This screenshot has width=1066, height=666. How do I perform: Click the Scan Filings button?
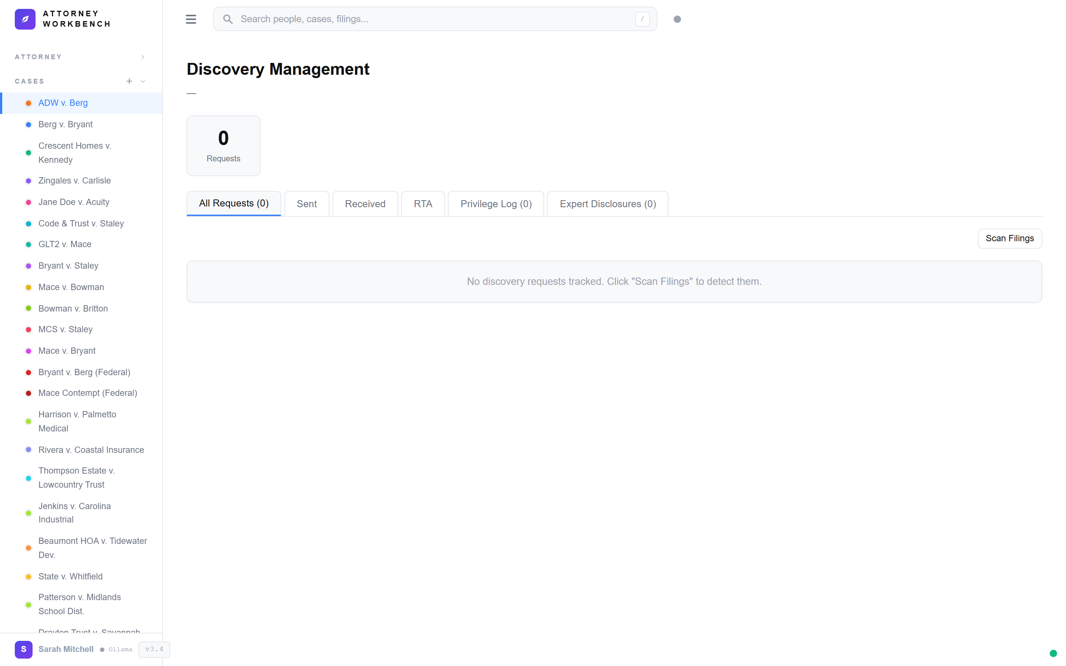1009,238
